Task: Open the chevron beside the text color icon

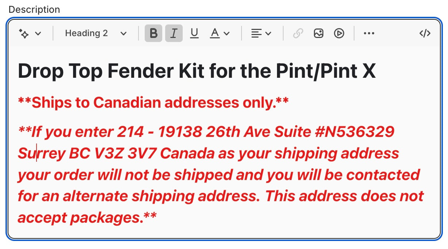Action: point(227,34)
